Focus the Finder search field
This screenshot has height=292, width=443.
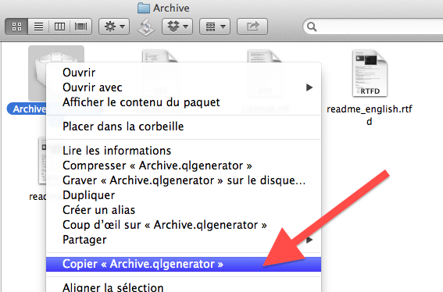tap(373, 27)
